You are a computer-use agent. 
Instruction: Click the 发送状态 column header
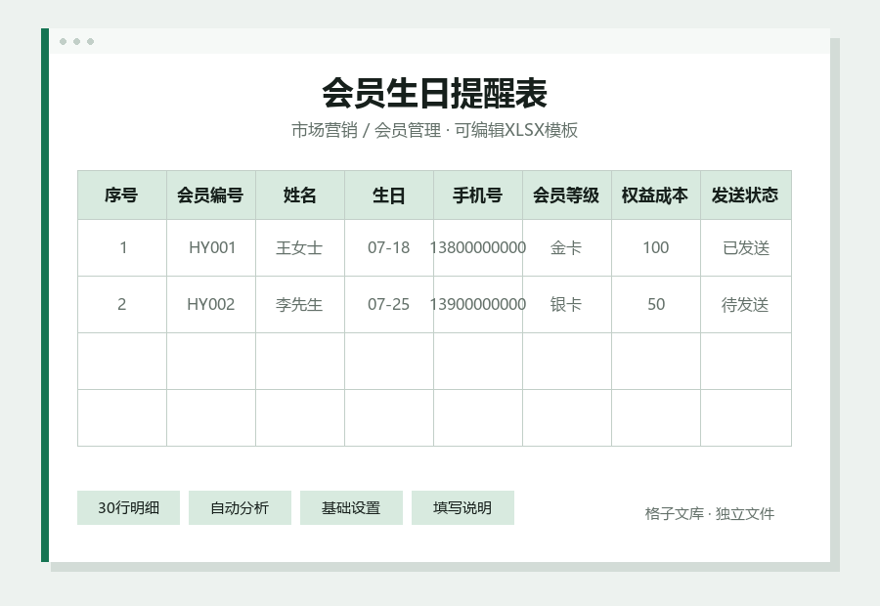(745, 195)
